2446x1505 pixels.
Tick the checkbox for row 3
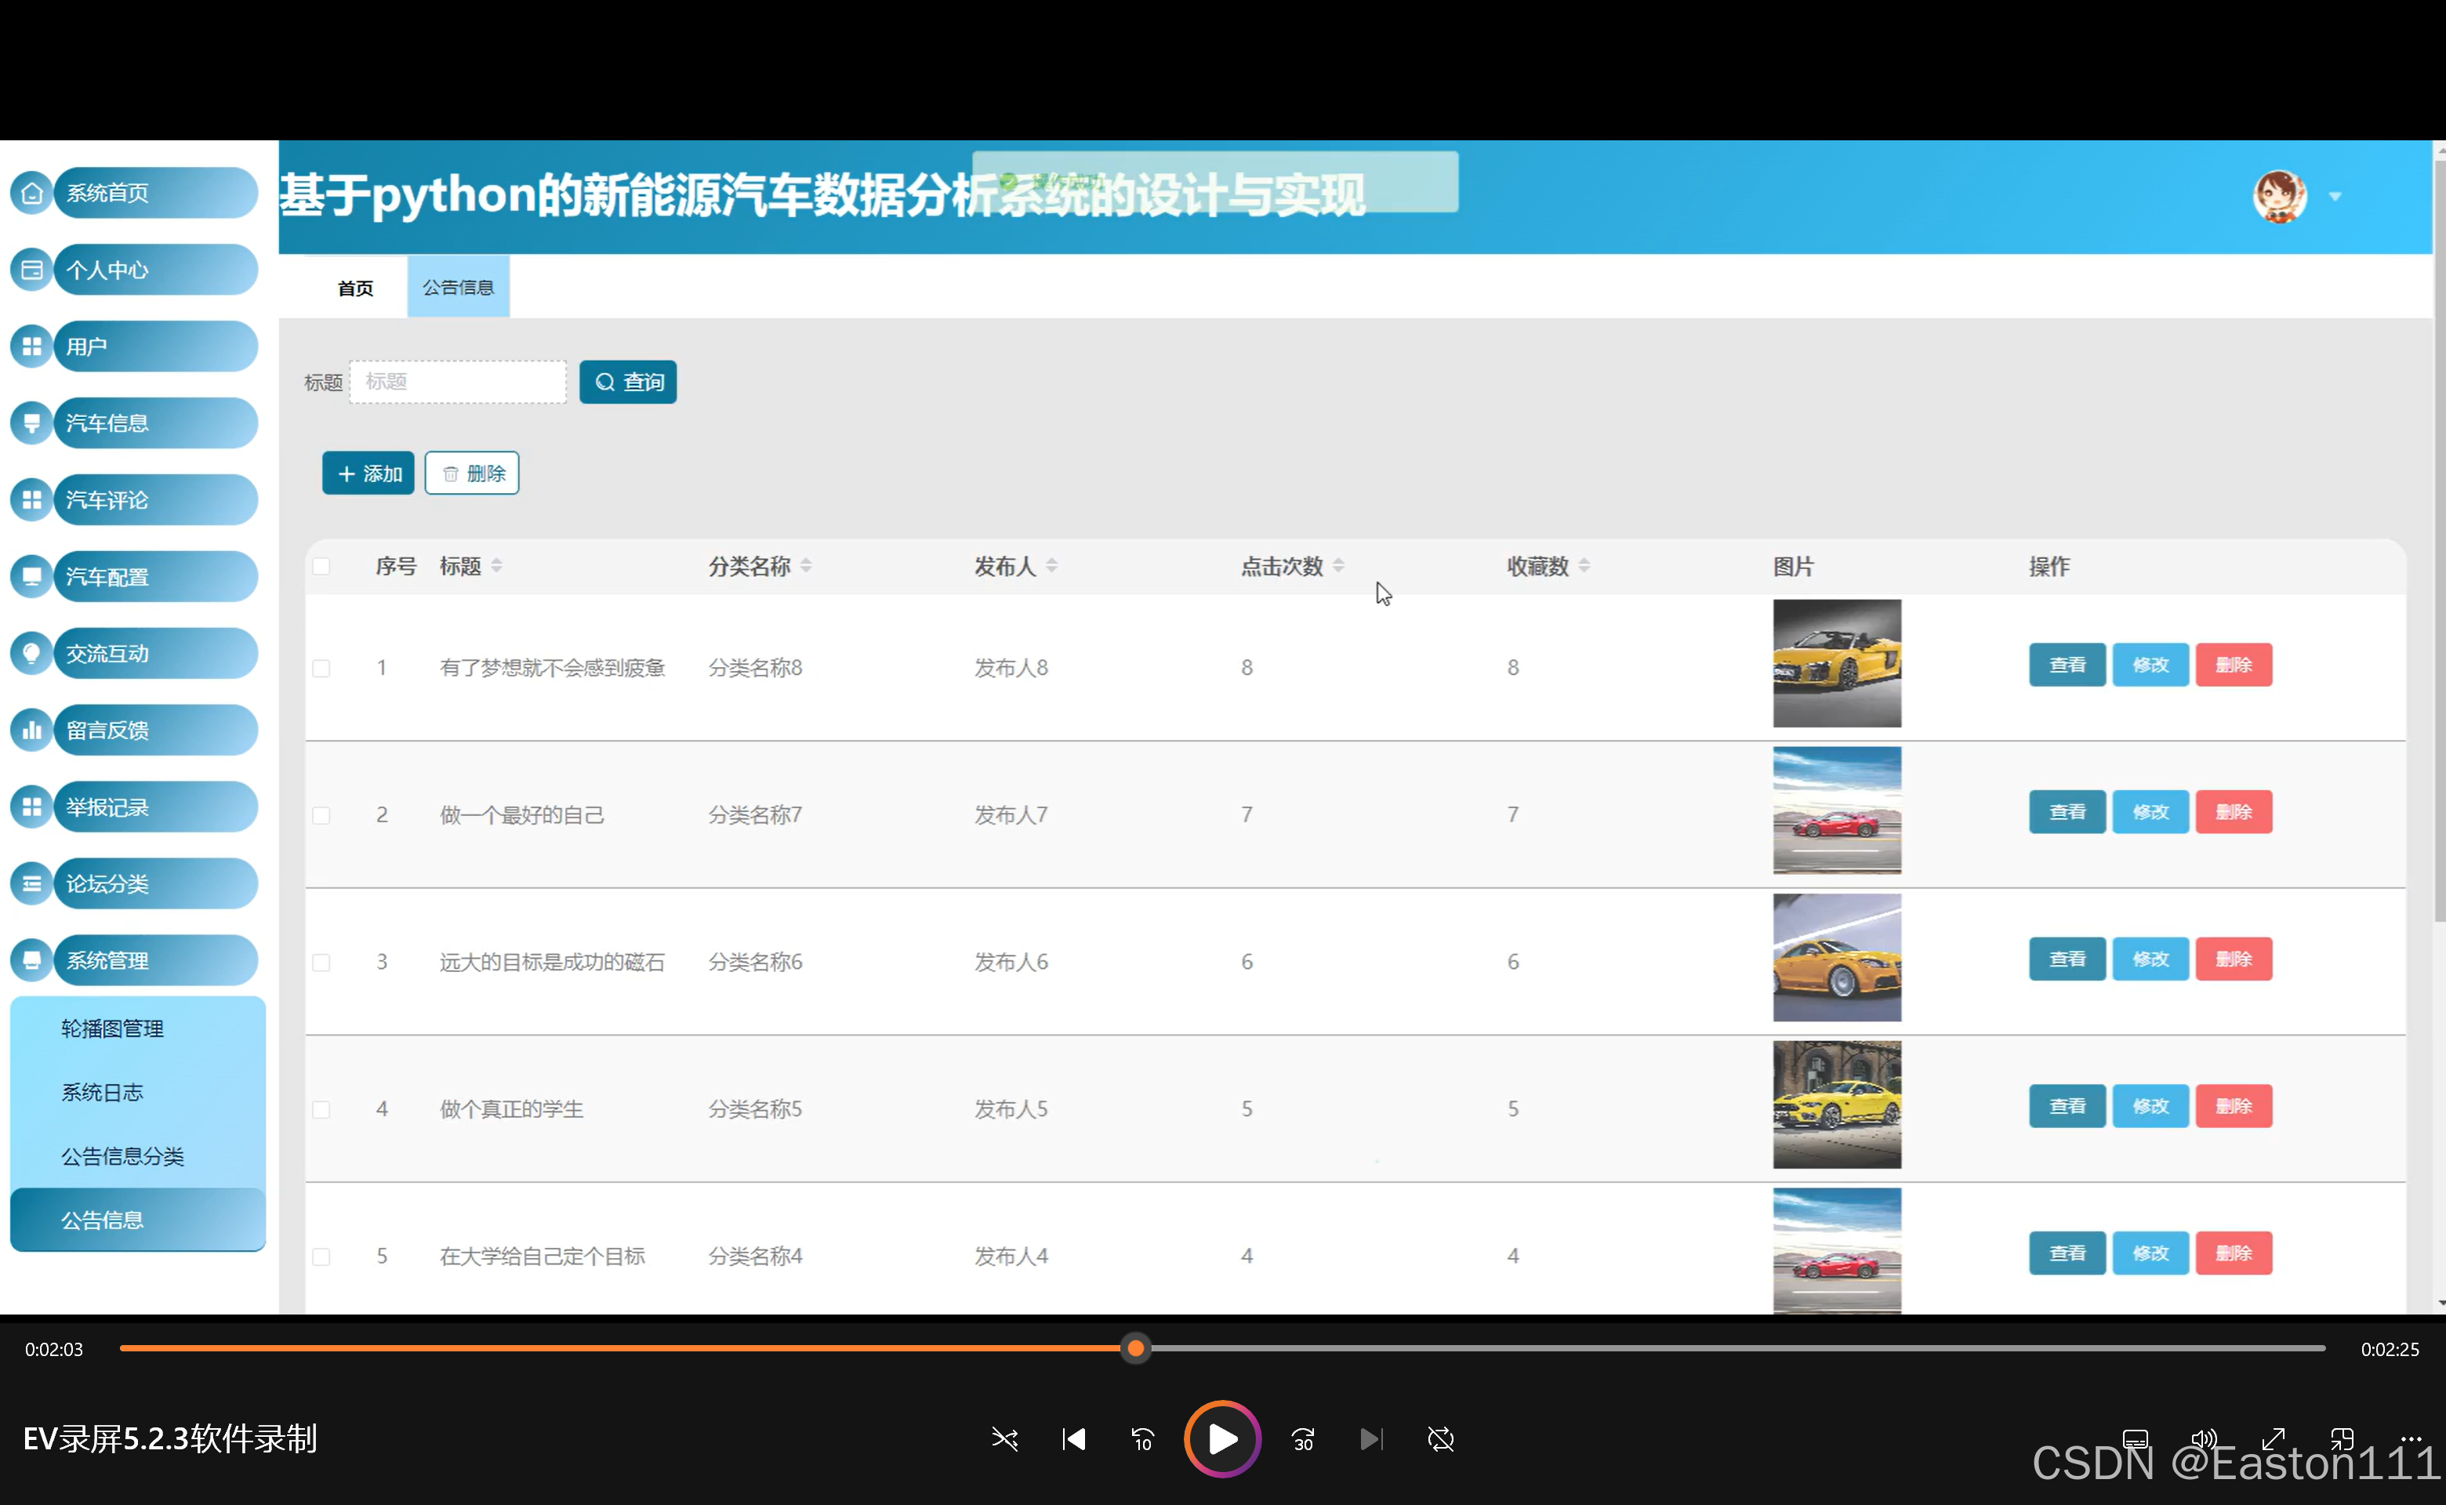(321, 963)
